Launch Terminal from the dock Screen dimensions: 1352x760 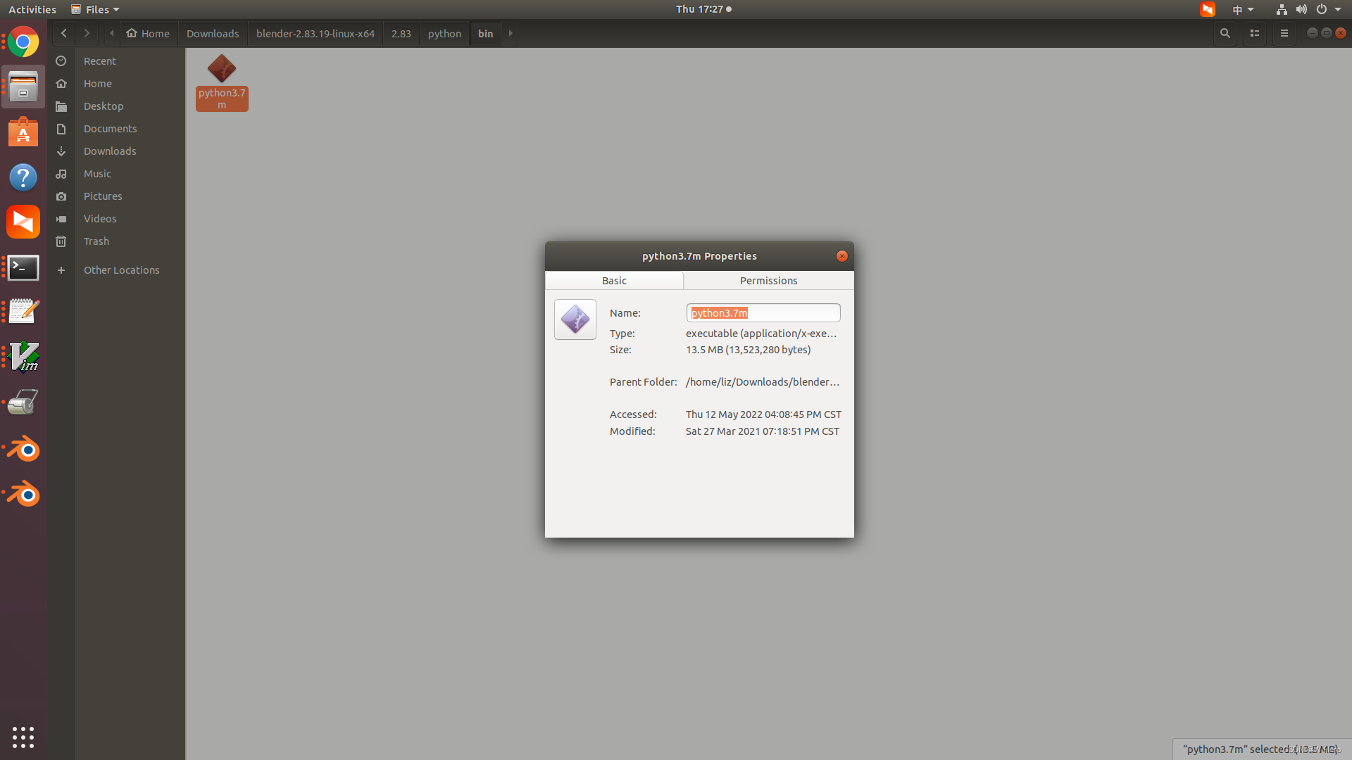[23, 267]
